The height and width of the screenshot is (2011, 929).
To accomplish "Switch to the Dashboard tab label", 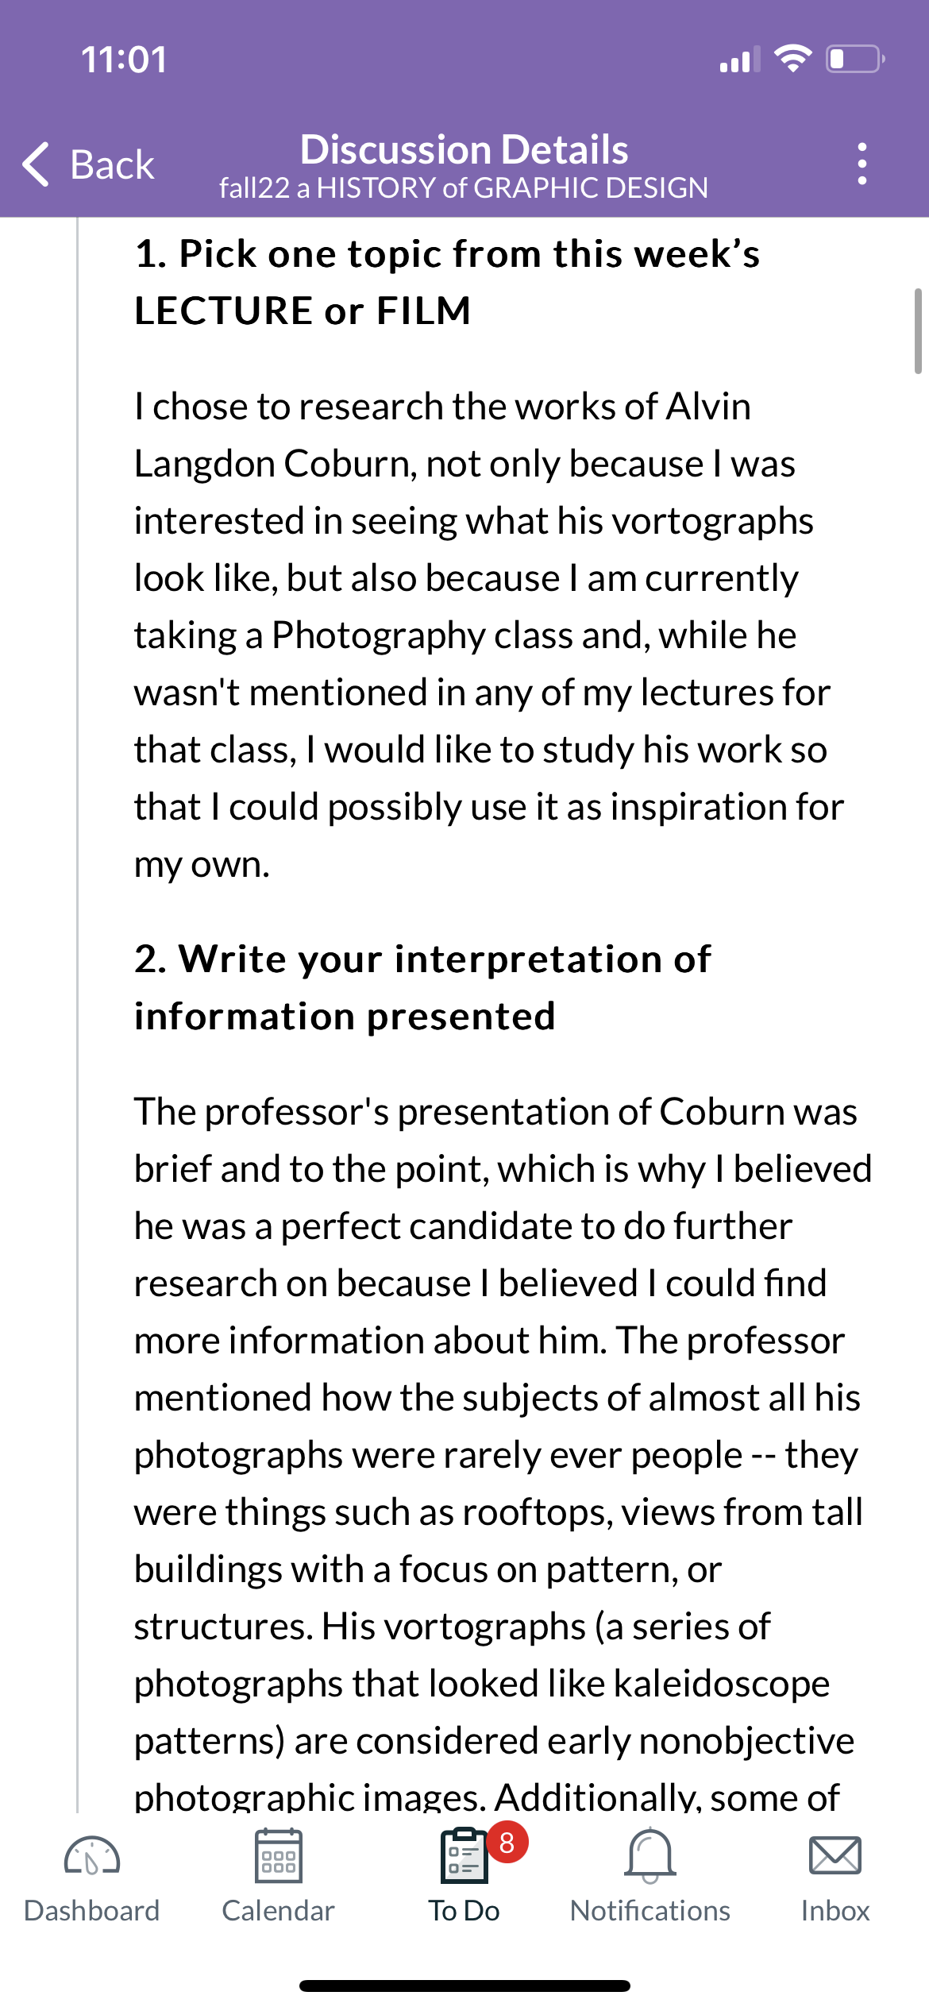I will pos(92,1910).
